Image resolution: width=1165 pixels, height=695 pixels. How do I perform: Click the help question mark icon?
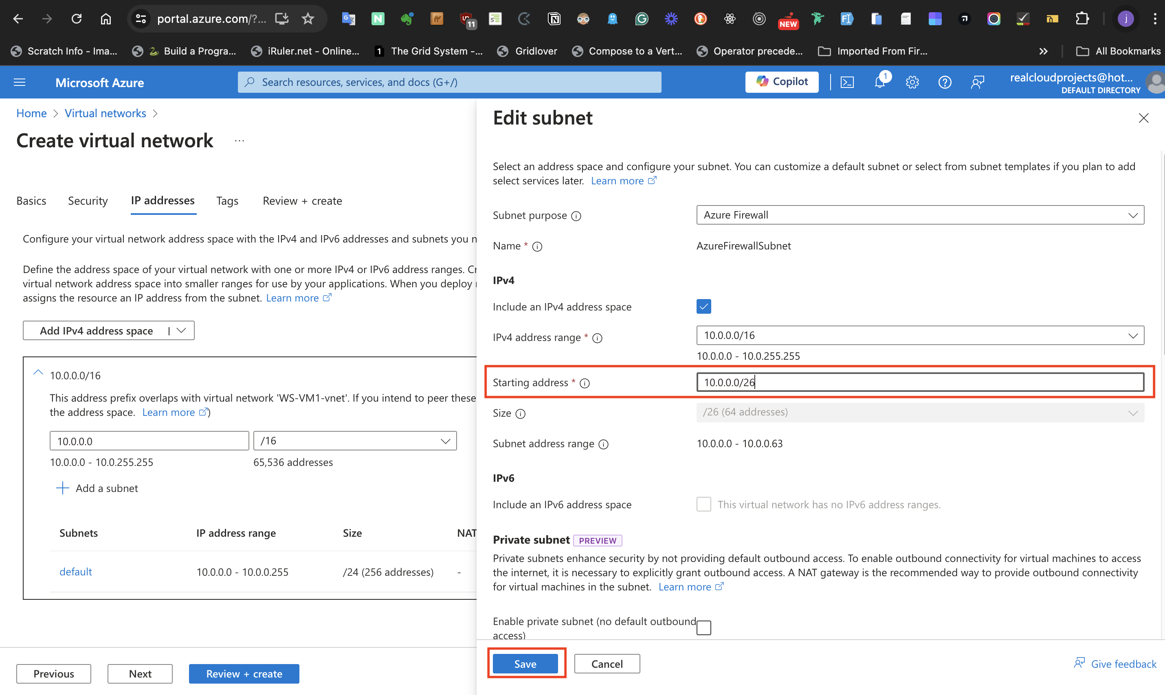(944, 83)
